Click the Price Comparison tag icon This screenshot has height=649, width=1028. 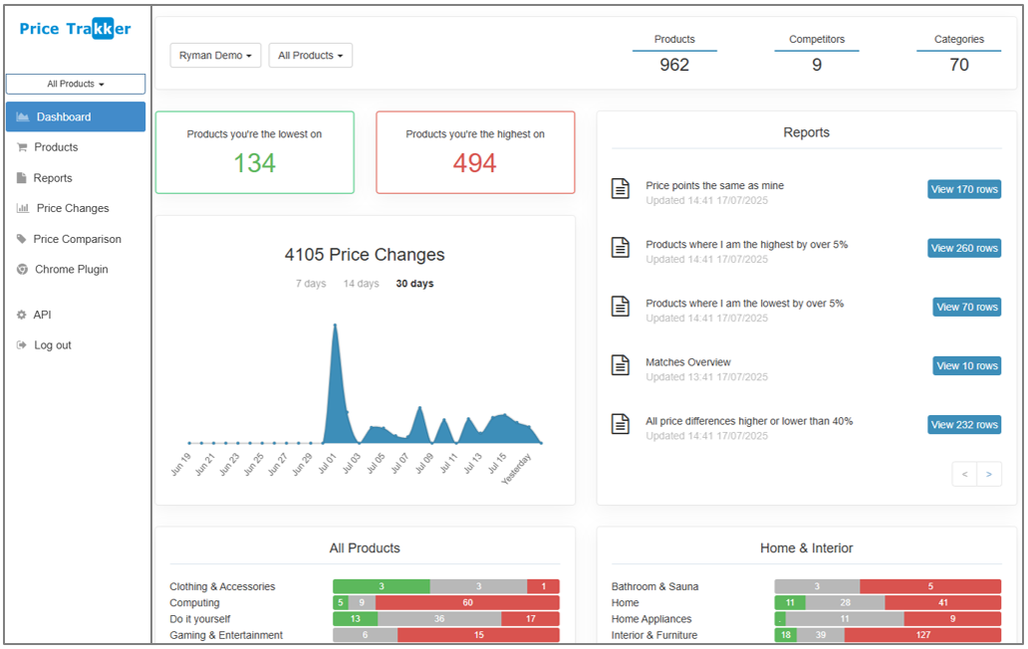pyautogui.click(x=22, y=239)
